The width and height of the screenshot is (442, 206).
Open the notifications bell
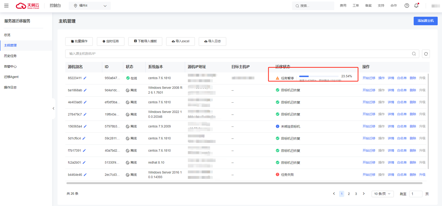point(416,5)
